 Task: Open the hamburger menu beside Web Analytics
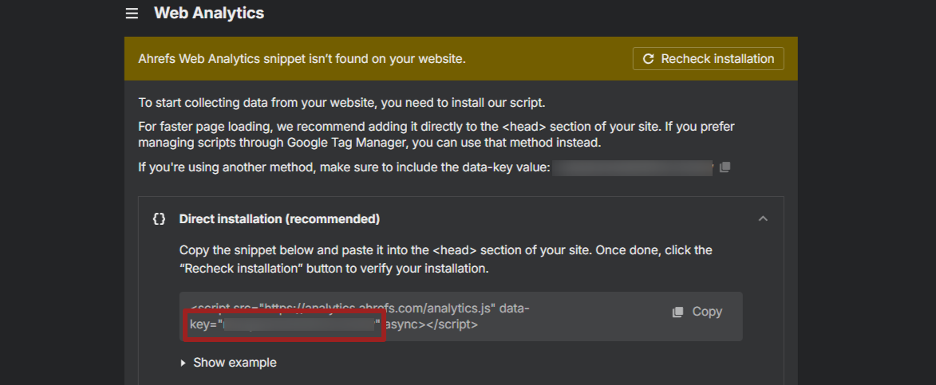click(132, 13)
